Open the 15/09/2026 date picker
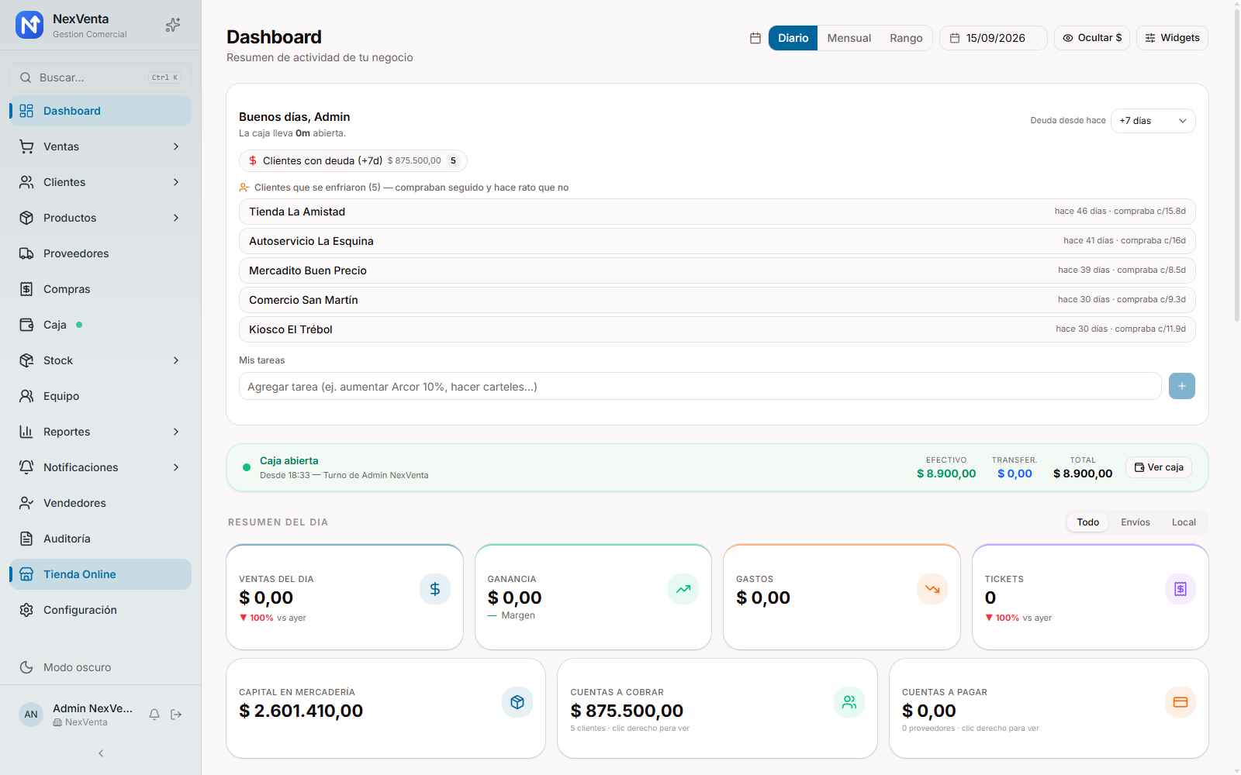Screen dimensions: 1241x775 click(993, 38)
